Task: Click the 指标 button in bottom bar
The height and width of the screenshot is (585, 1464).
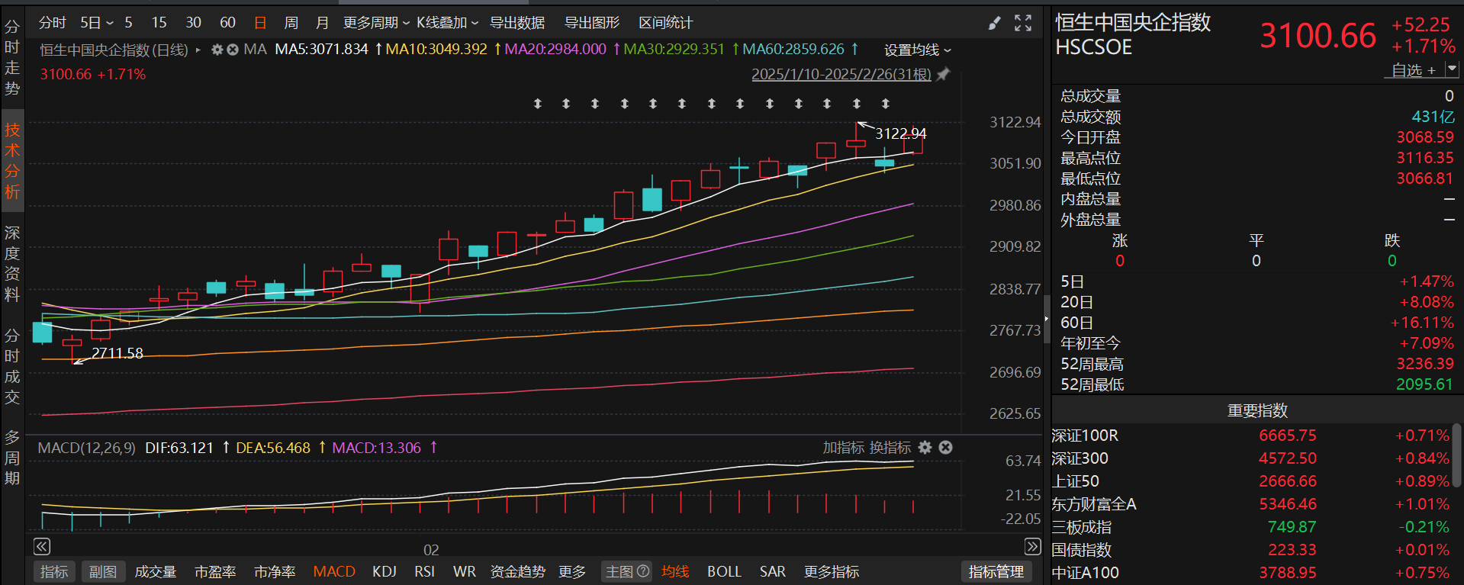Action: tap(54, 571)
